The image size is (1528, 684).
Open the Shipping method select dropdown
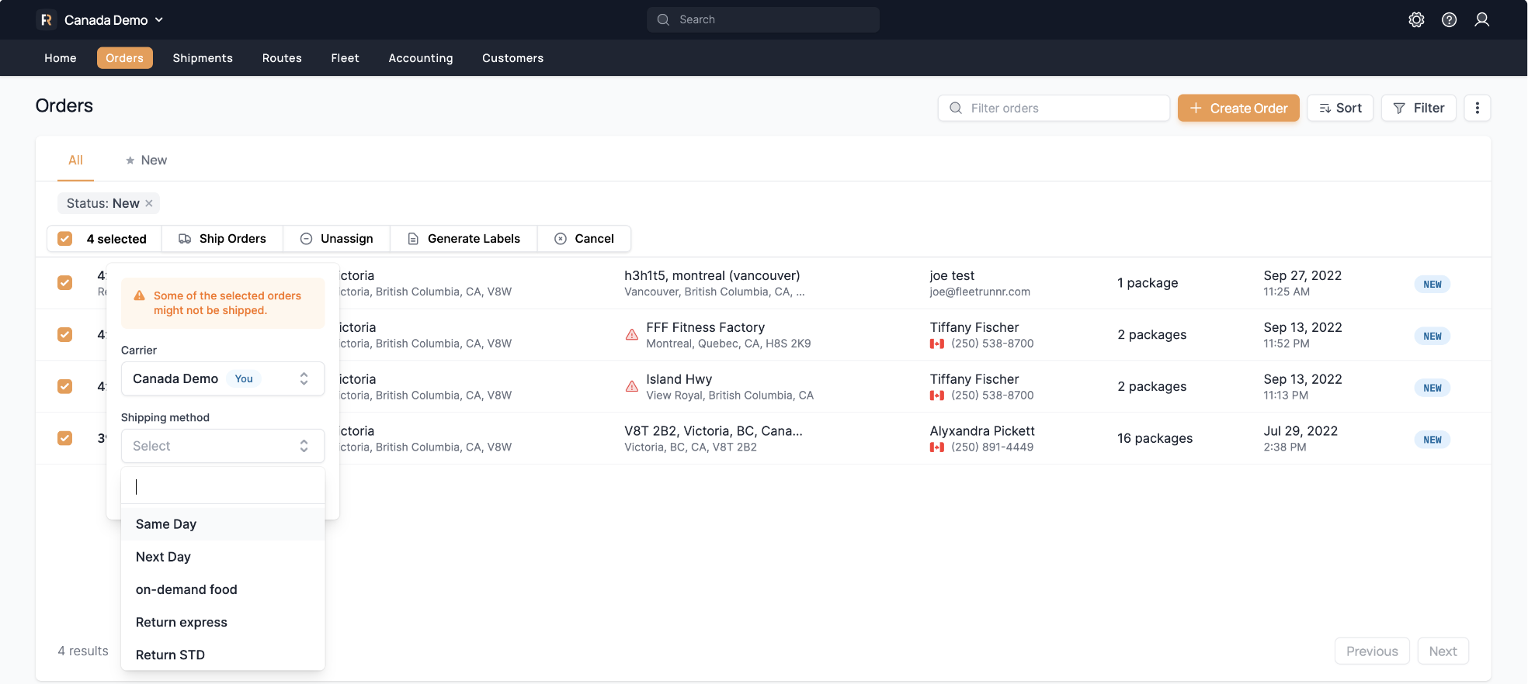[222, 446]
